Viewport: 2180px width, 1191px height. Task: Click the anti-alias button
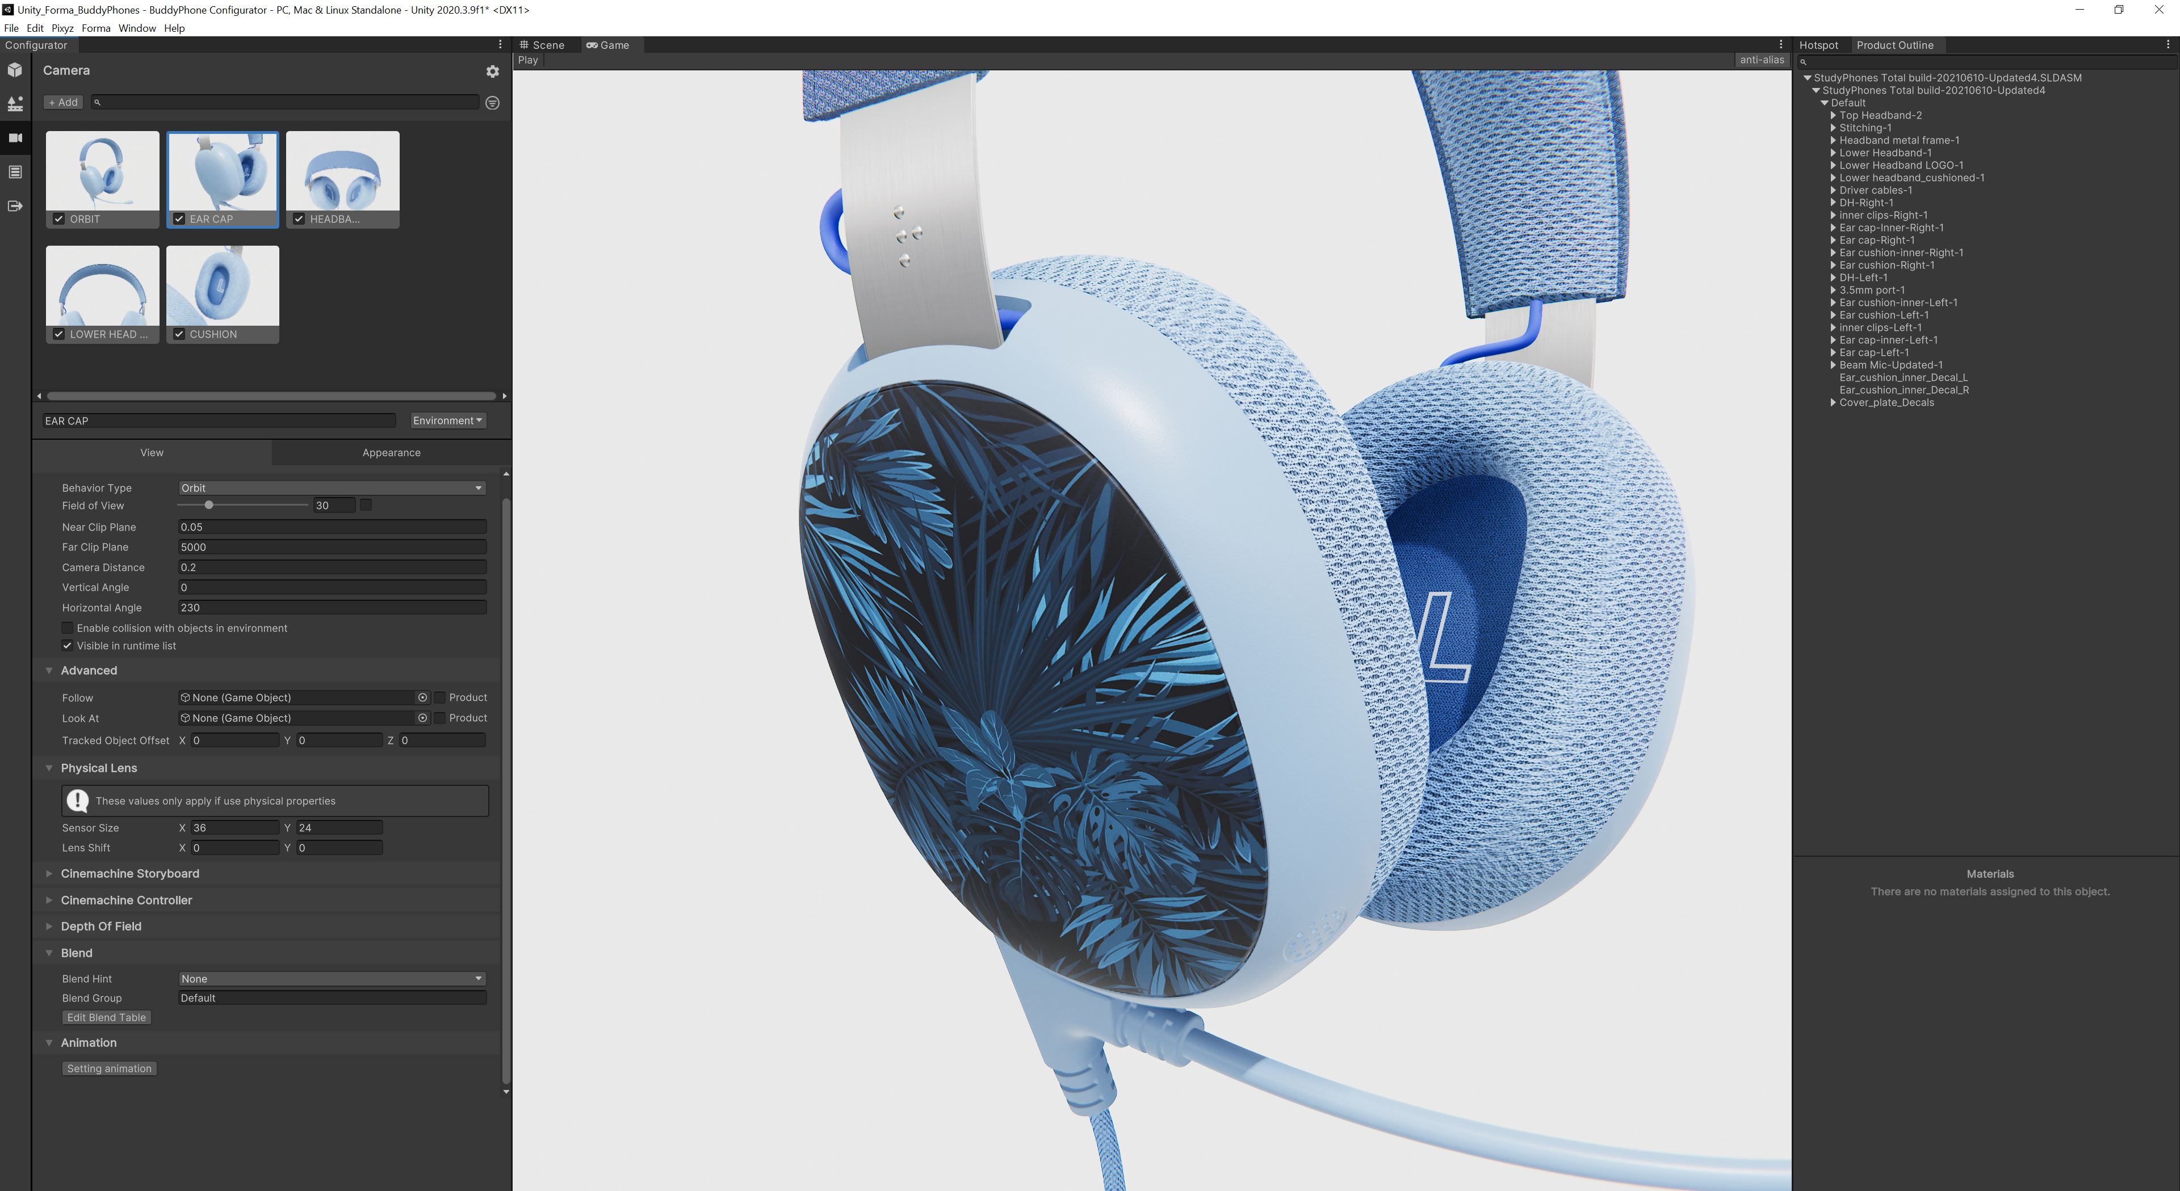click(x=1762, y=60)
